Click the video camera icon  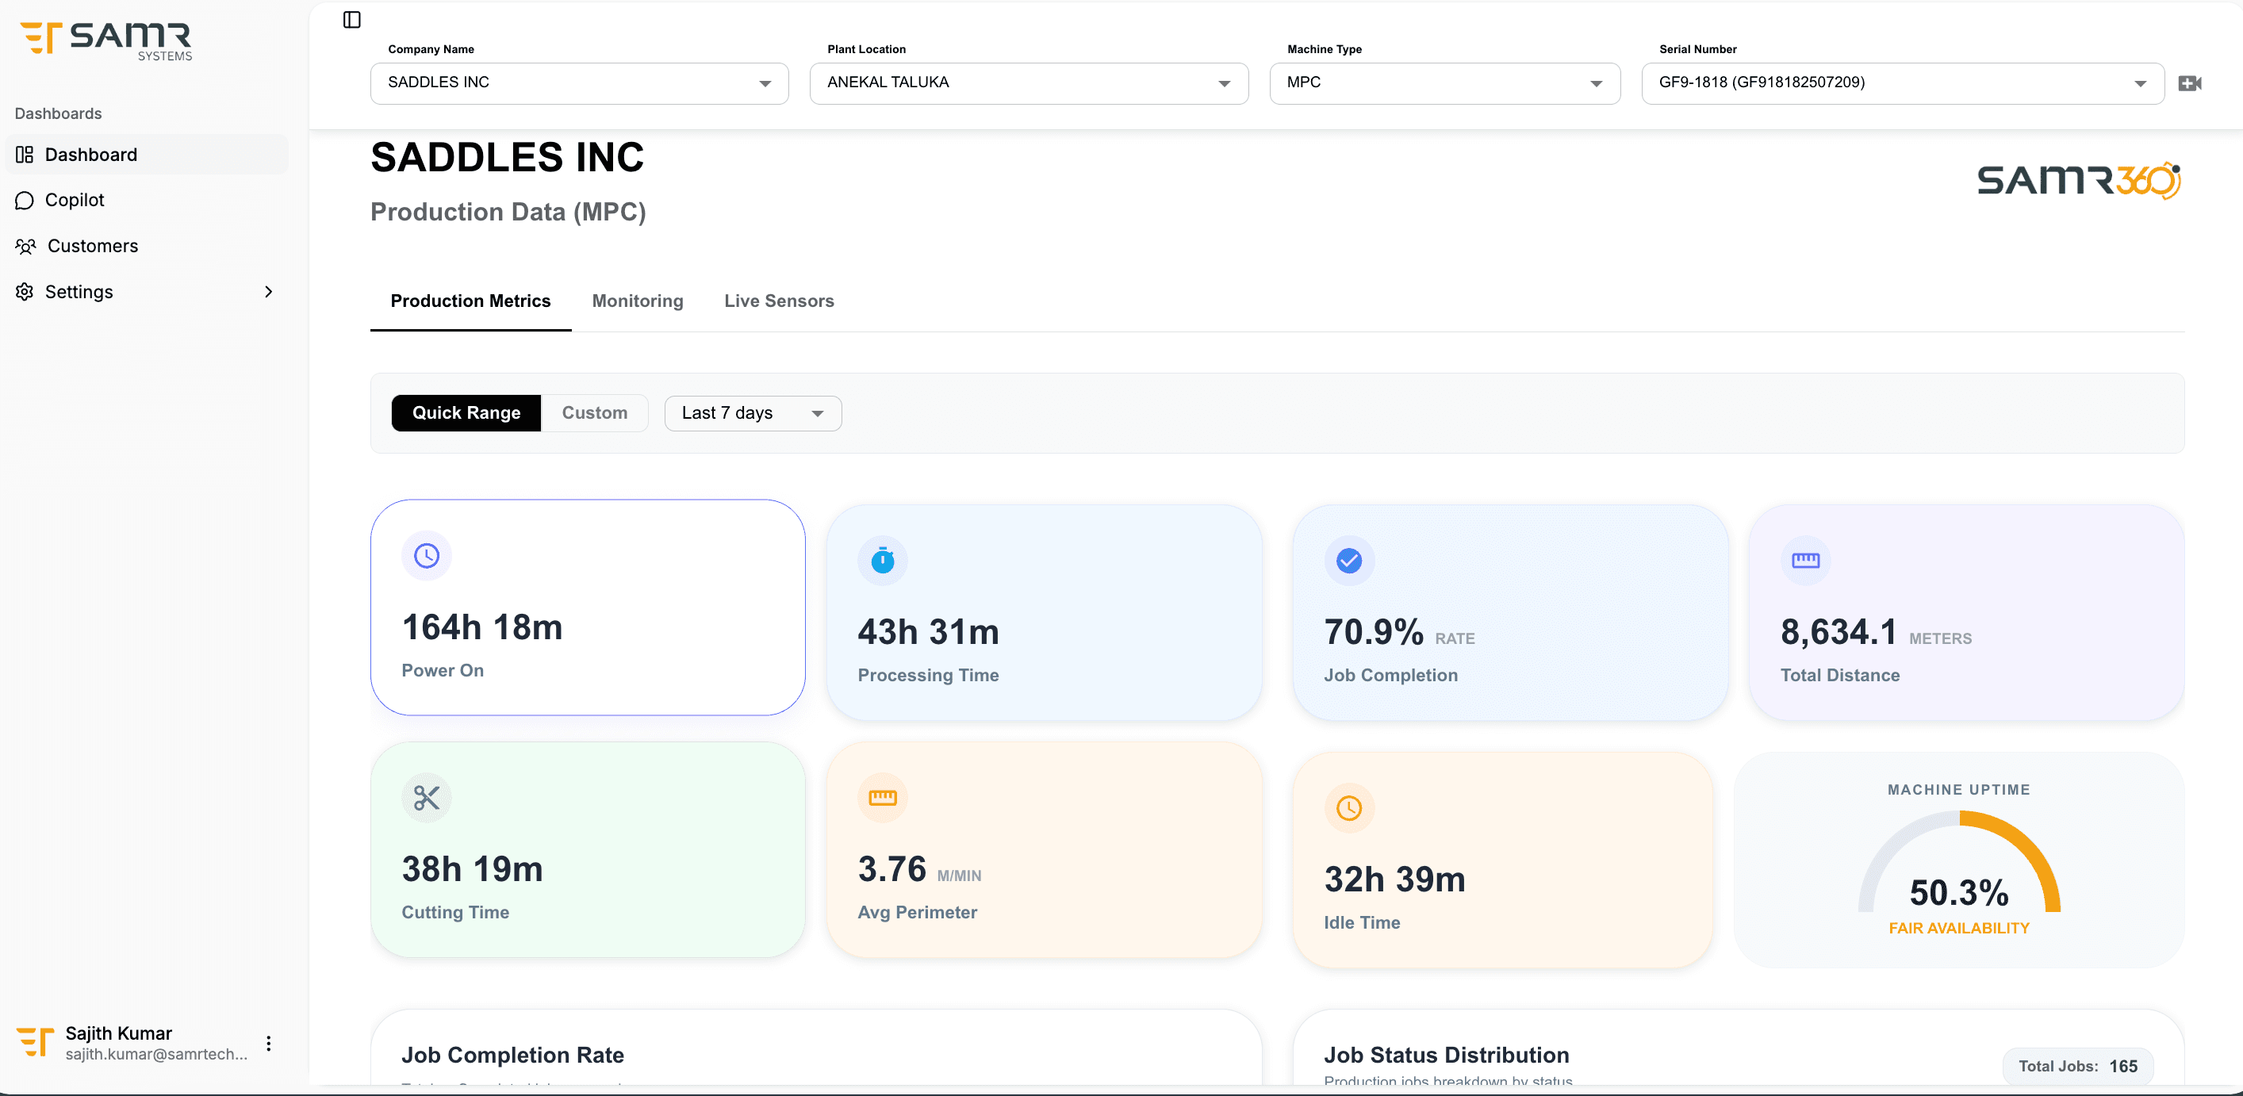click(2190, 82)
